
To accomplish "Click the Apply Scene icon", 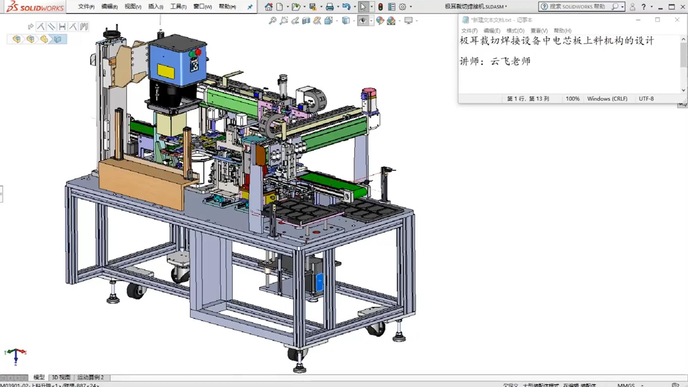I will click(x=391, y=20).
